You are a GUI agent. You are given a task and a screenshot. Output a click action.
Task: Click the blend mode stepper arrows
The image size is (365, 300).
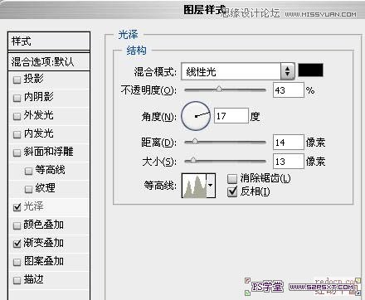(288, 71)
